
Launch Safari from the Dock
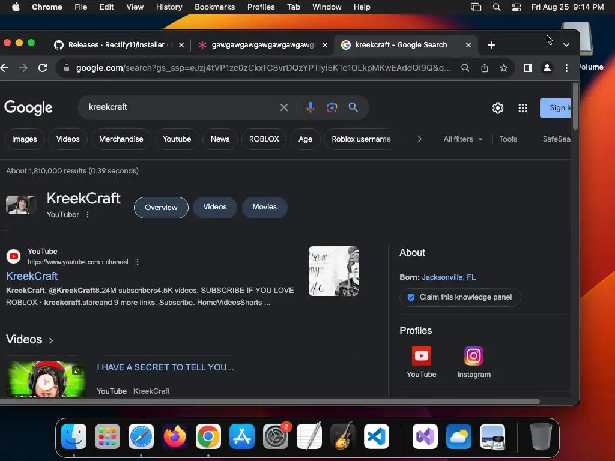pos(141,436)
